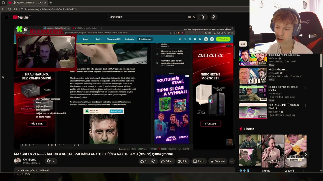Save the video with Uložit button
Viewport: 323px width, 181px height.
coord(199,161)
